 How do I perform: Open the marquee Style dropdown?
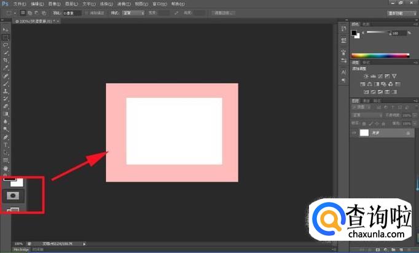pyautogui.click(x=133, y=13)
